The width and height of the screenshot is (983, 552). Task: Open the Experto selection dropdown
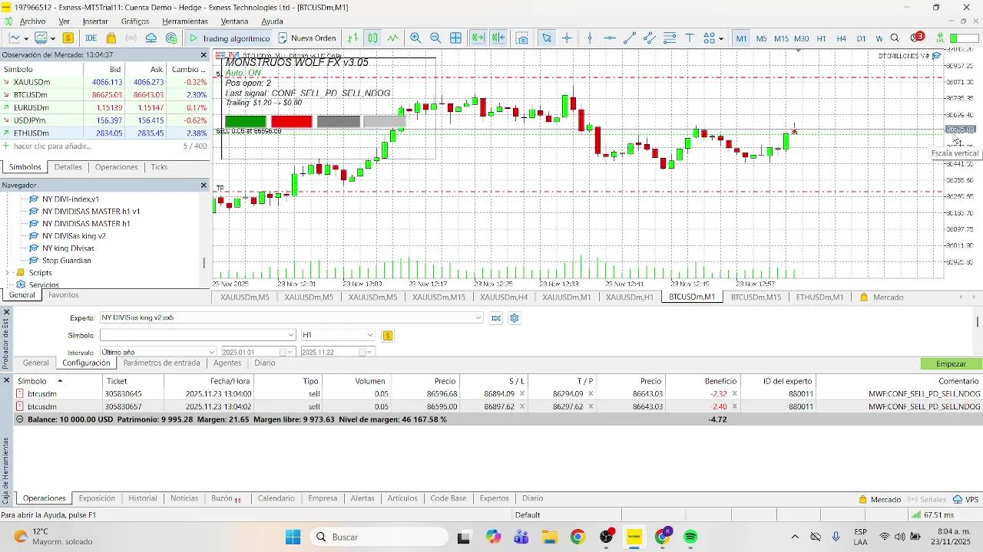click(478, 317)
